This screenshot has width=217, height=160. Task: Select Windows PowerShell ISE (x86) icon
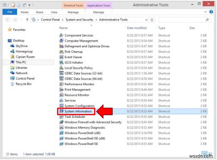pyautogui.click(x=61, y=139)
